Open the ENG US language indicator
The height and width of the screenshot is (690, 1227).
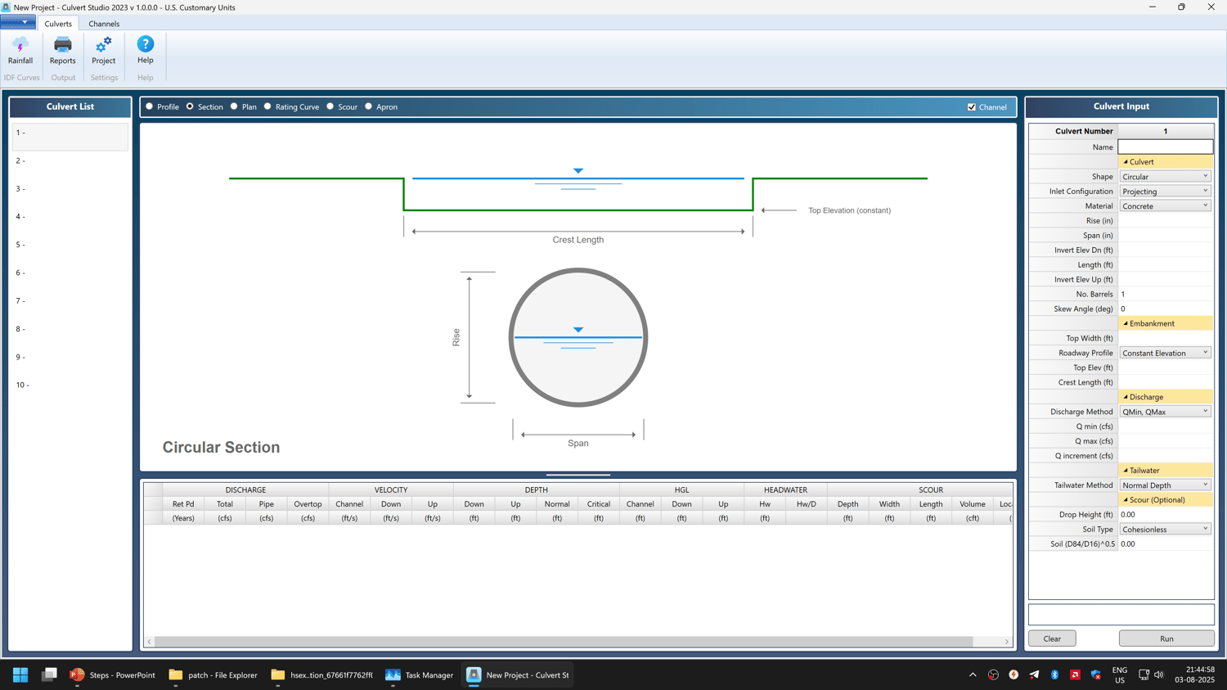point(1120,675)
